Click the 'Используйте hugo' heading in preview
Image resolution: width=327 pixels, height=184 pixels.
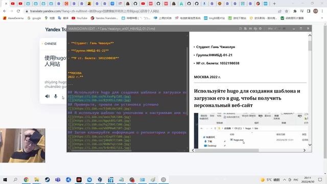click(247, 98)
